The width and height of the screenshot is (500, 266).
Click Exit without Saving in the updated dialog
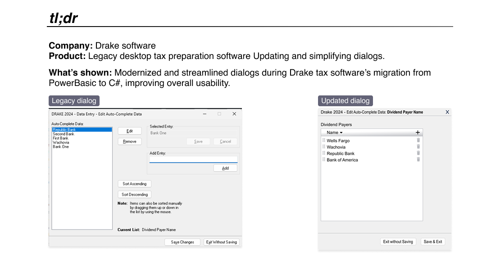pyautogui.click(x=398, y=242)
